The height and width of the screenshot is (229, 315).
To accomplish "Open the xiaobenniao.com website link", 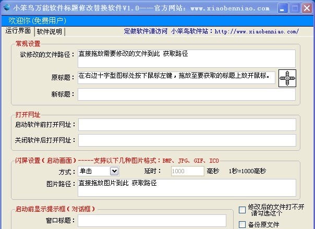I will pos(257,31).
